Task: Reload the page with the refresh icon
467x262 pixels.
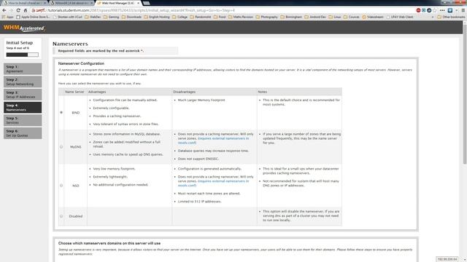Action: 18,10
